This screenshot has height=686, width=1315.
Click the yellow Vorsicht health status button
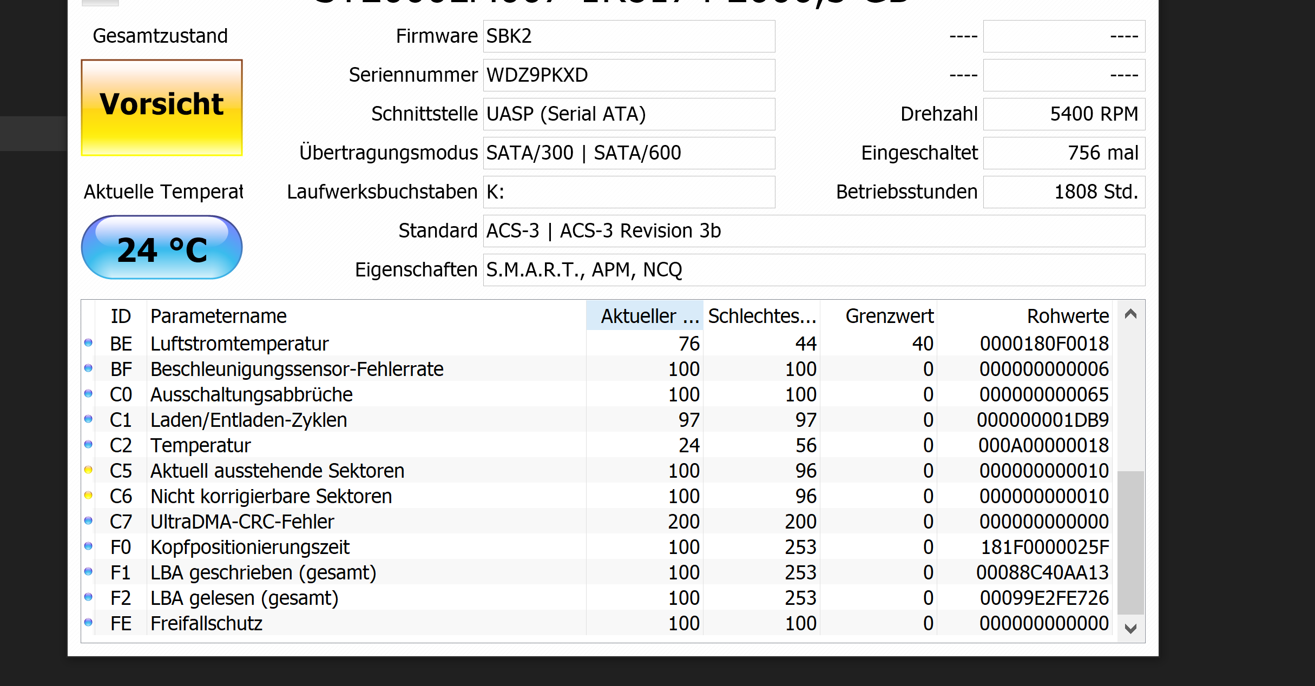tap(162, 107)
